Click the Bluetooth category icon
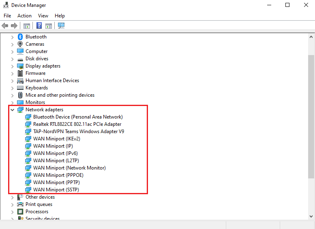Screen dimensions: 315x229 [20, 37]
